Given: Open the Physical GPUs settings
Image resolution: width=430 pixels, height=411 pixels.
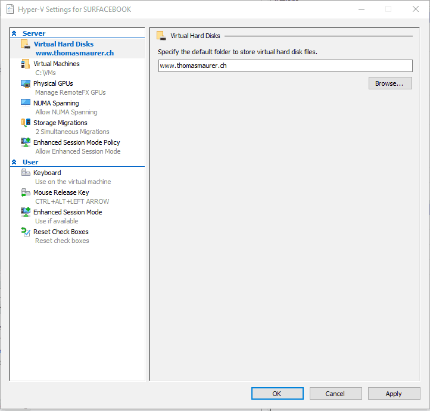Looking at the screenshot, I should (53, 83).
